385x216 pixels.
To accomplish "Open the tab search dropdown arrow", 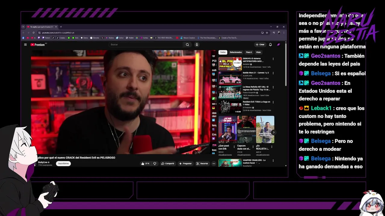I will coord(23,27).
